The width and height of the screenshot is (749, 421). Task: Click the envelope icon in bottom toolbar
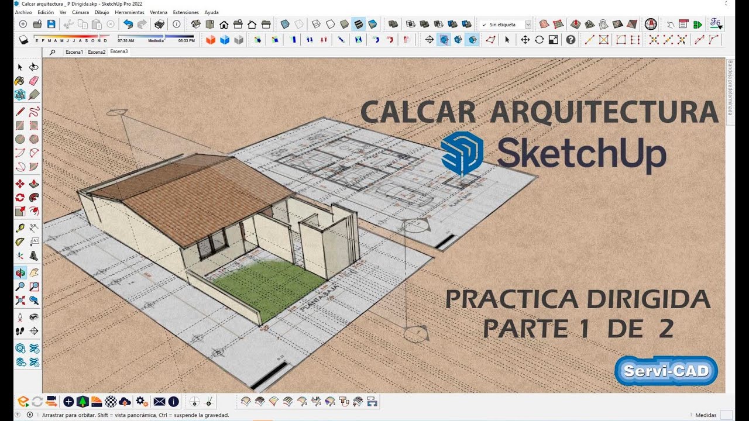159,401
